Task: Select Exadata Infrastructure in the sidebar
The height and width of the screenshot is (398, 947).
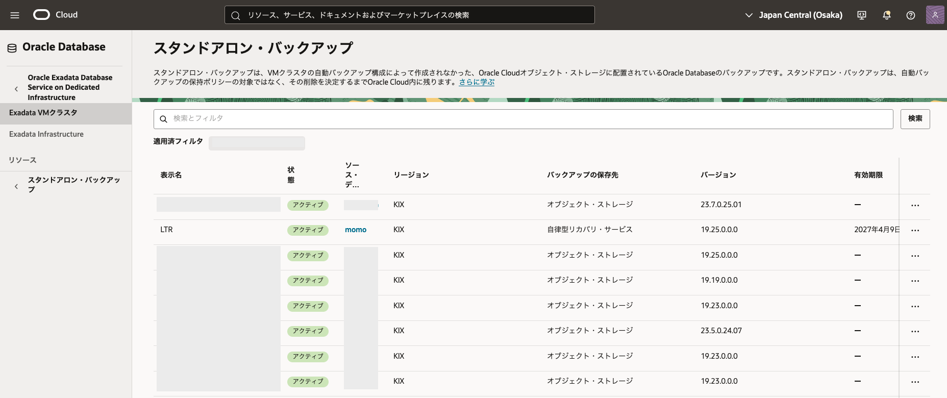Action: pos(46,134)
